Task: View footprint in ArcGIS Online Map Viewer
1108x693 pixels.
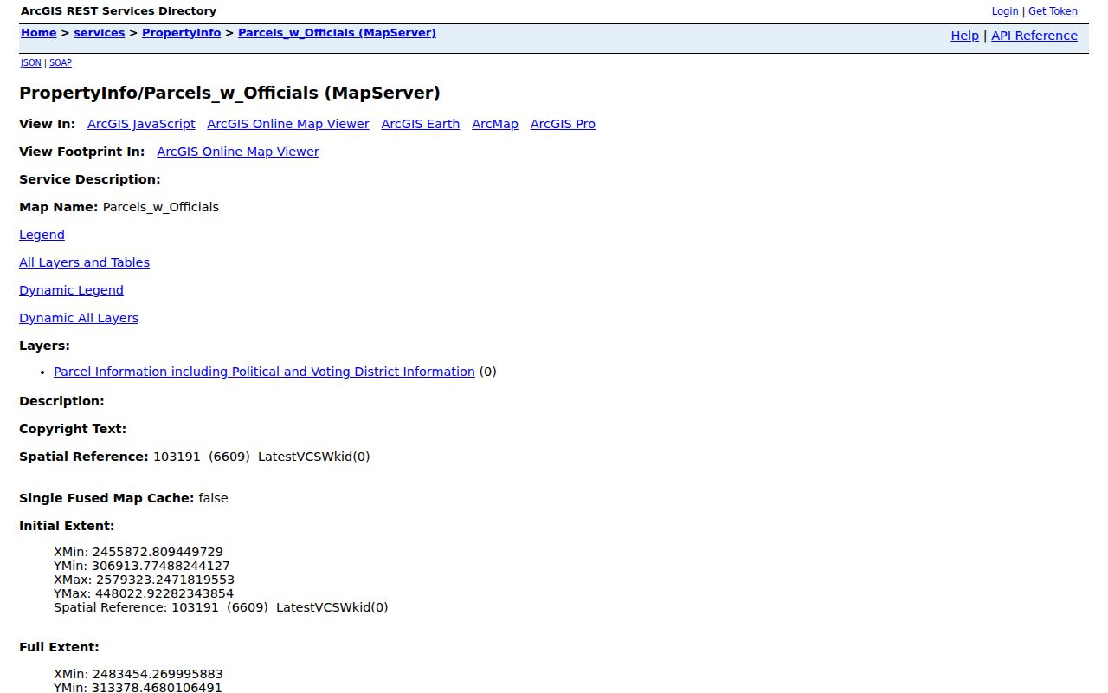Action: pos(238,152)
